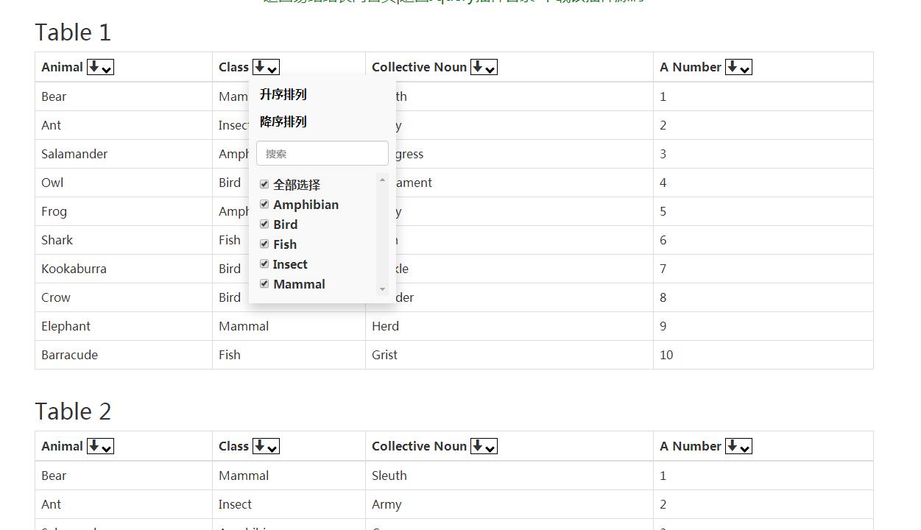This screenshot has width=921, height=530.
Task: Open the Collective Noun column dropdown chevron
Action: pos(490,68)
